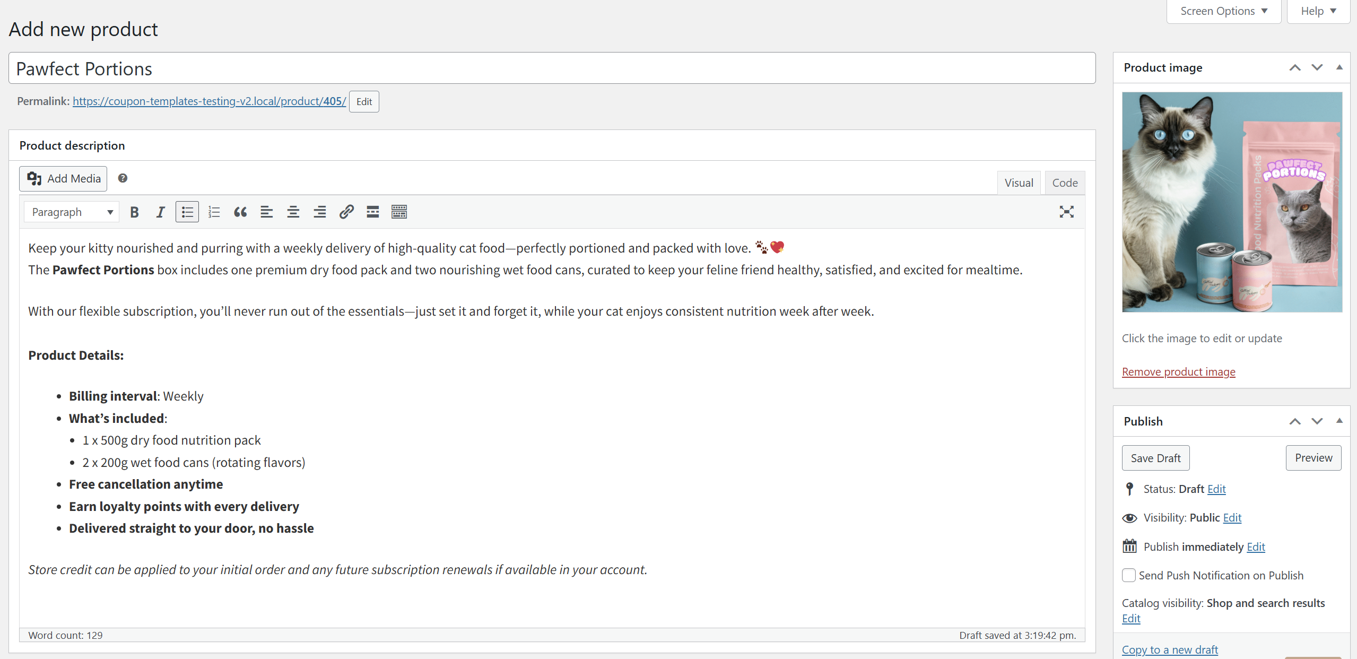Click the Delivered straight to your door bullet
1357x659 pixels.
click(192, 528)
